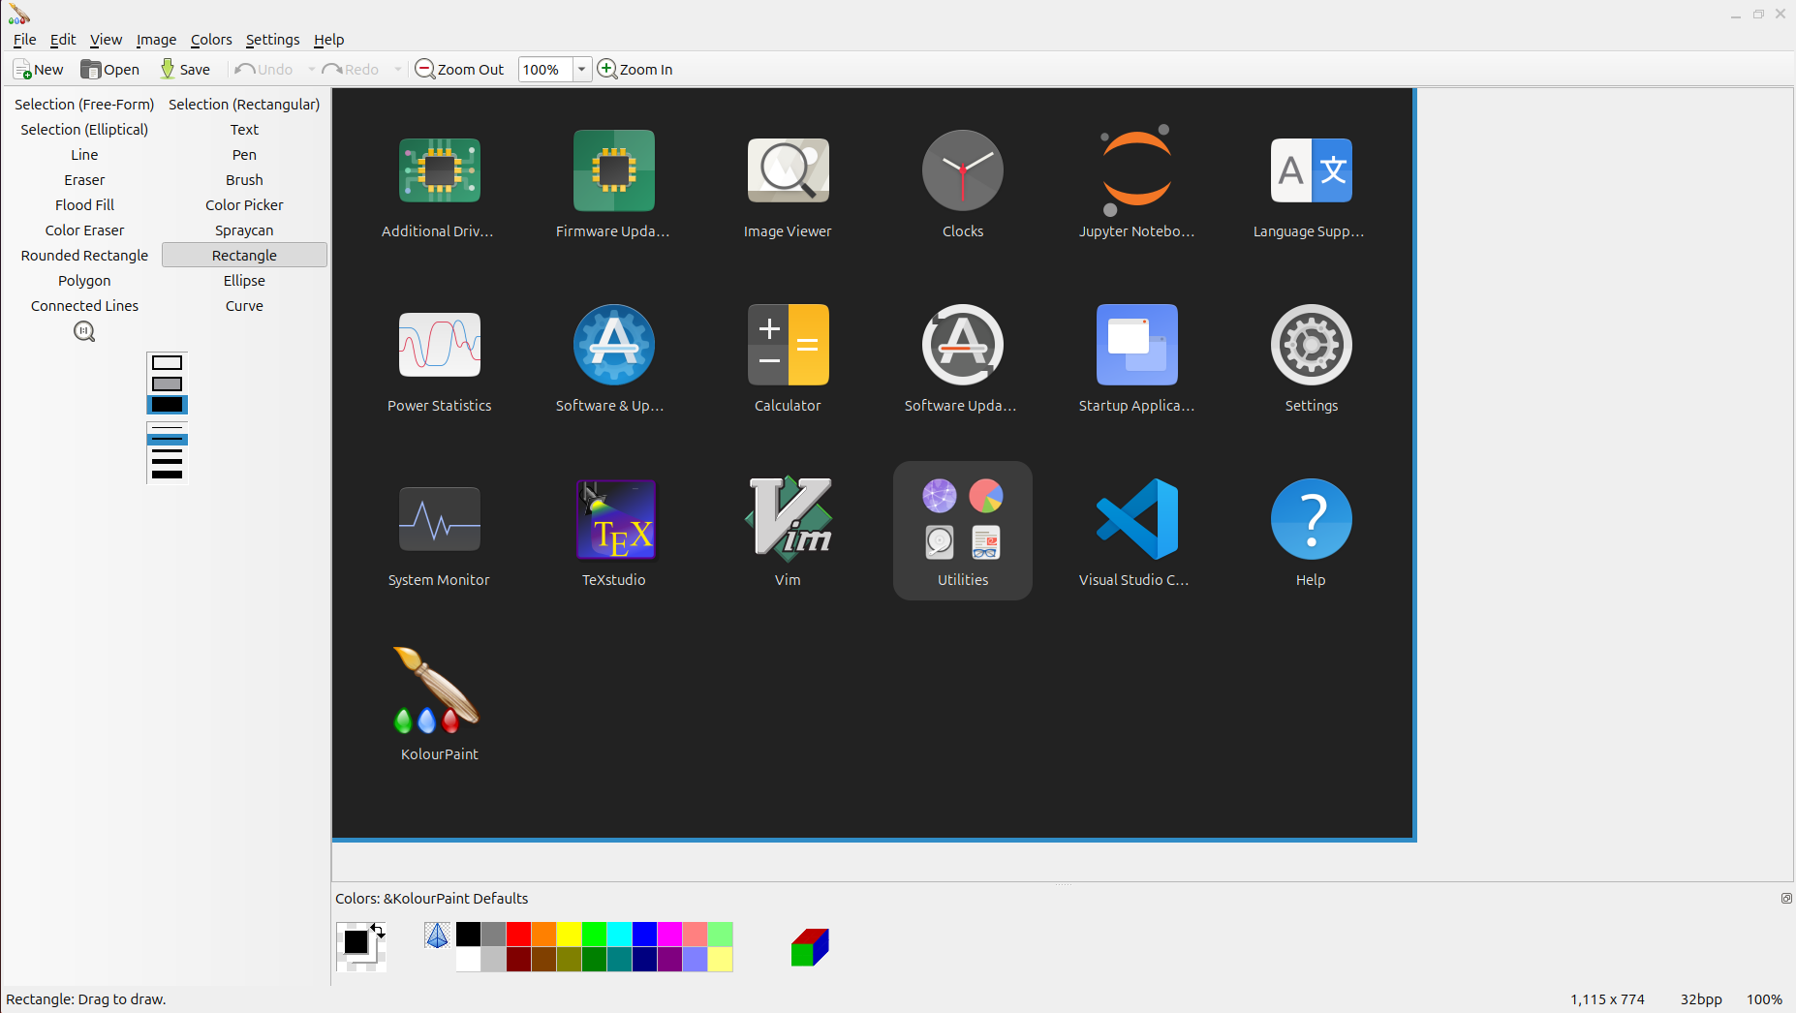
Task: Select the transparent color pyramid icon
Action: pos(437,936)
